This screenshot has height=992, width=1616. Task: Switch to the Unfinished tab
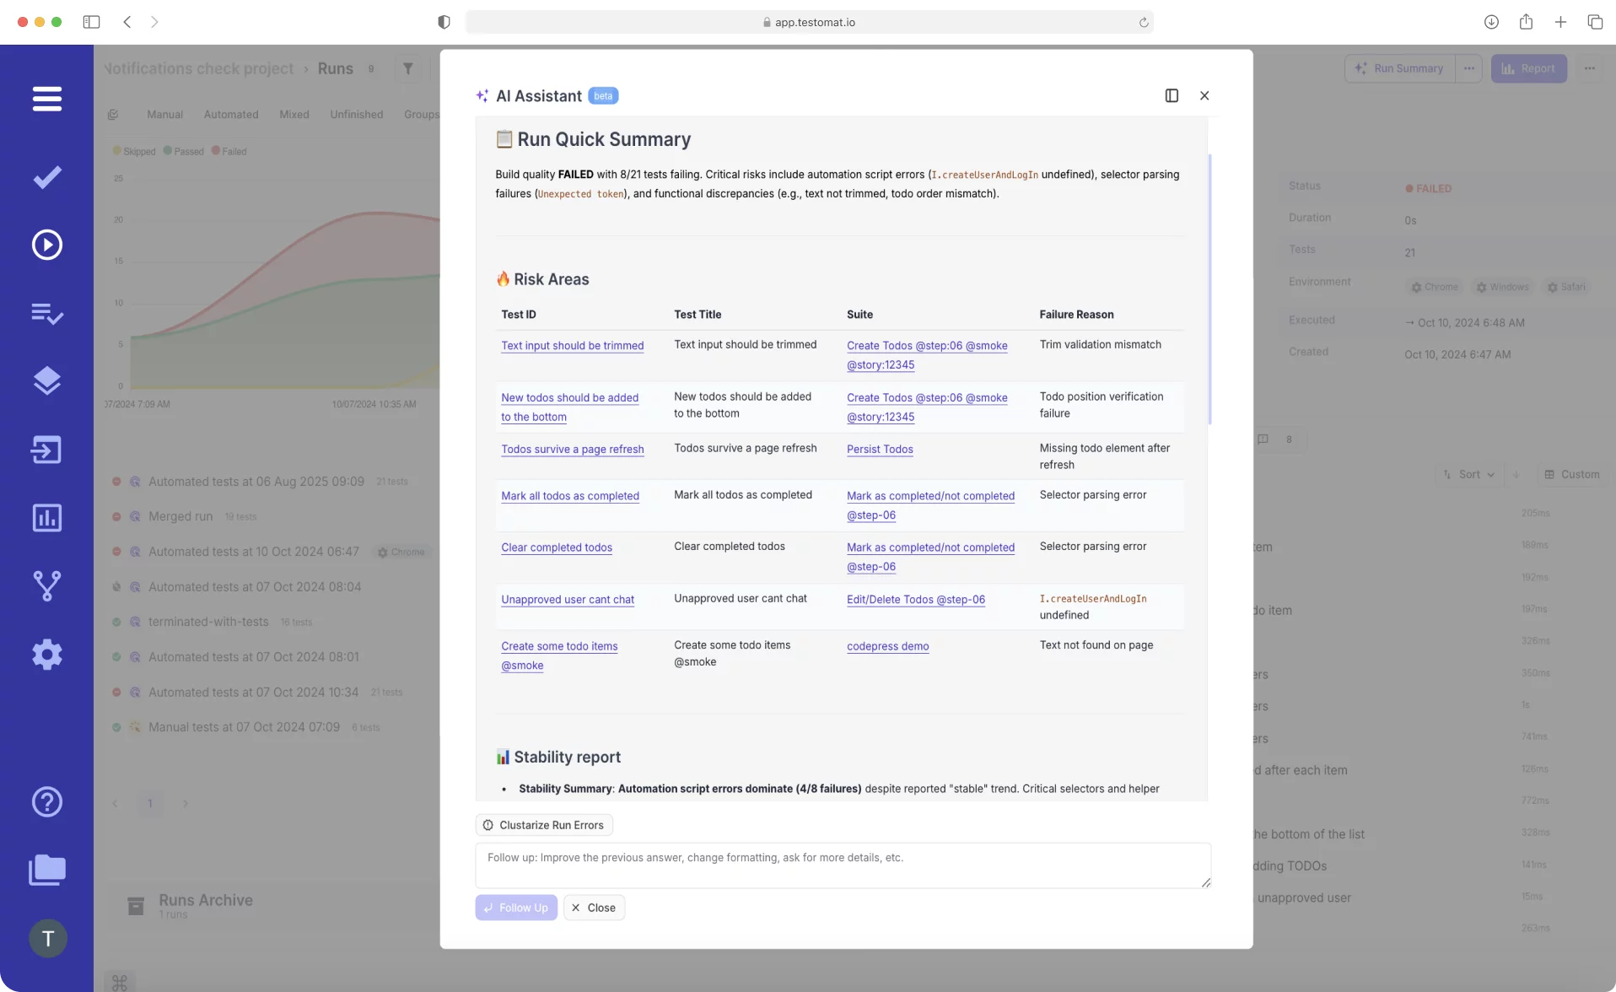point(356,114)
